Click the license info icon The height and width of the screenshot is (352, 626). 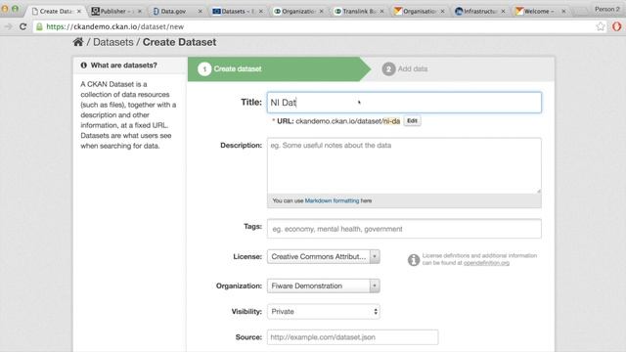[x=413, y=260]
